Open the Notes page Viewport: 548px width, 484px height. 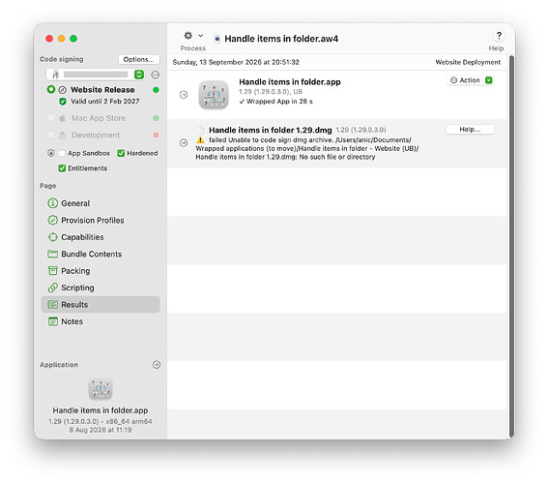click(101, 321)
